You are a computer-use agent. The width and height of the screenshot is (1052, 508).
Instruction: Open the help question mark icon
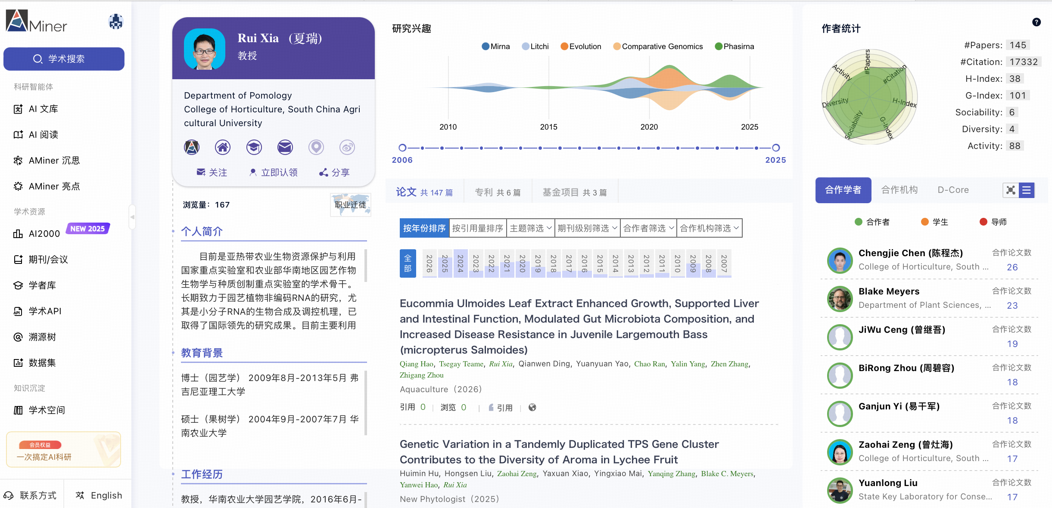coord(1036,22)
